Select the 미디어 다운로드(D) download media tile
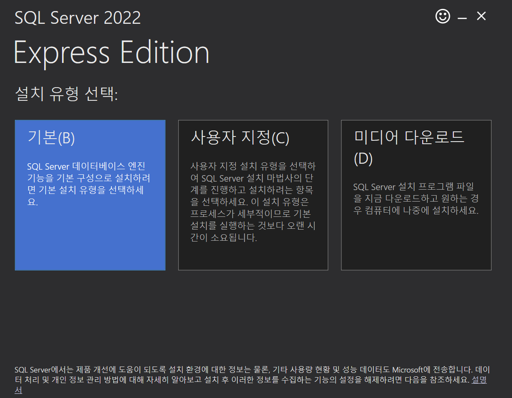The width and height of the screenshot is (512, 398). (x=416, y=195)
